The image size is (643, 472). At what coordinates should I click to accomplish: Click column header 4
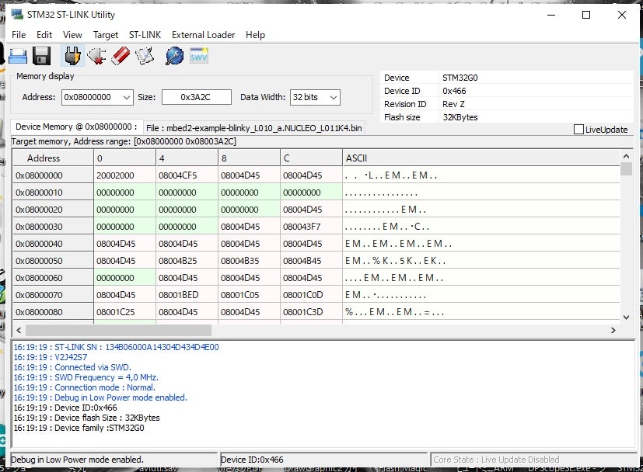coord(187,158)
